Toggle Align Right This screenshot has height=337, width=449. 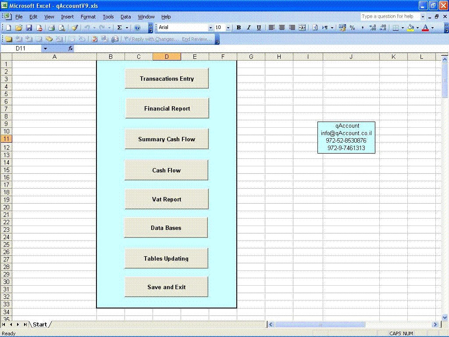[x=292, y=28]
